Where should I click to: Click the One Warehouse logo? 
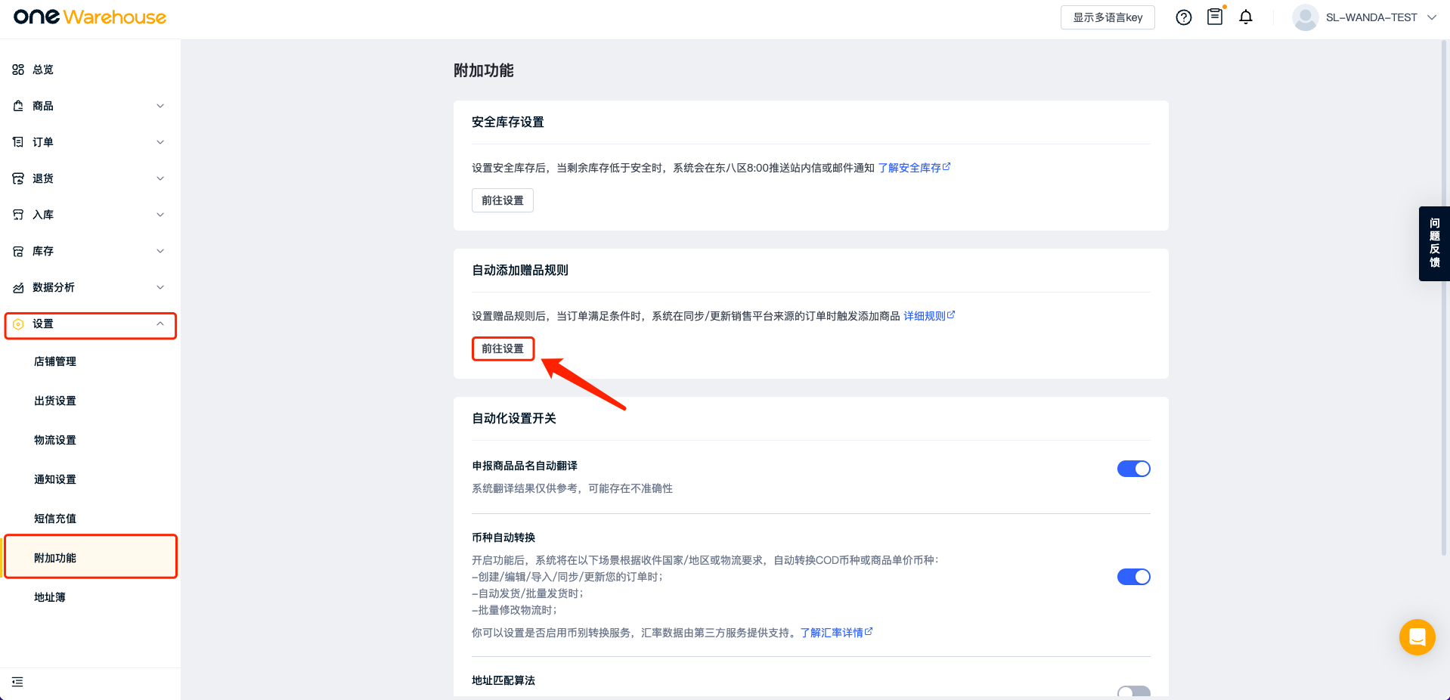pos(90,17)
